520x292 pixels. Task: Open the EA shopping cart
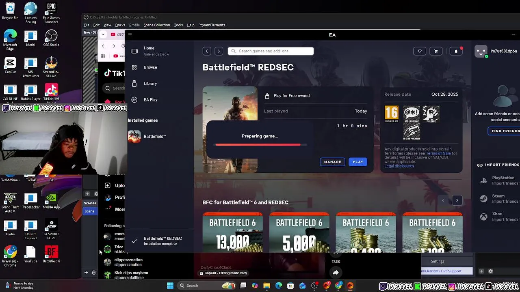pyautogui.click(x=436, y=51)
